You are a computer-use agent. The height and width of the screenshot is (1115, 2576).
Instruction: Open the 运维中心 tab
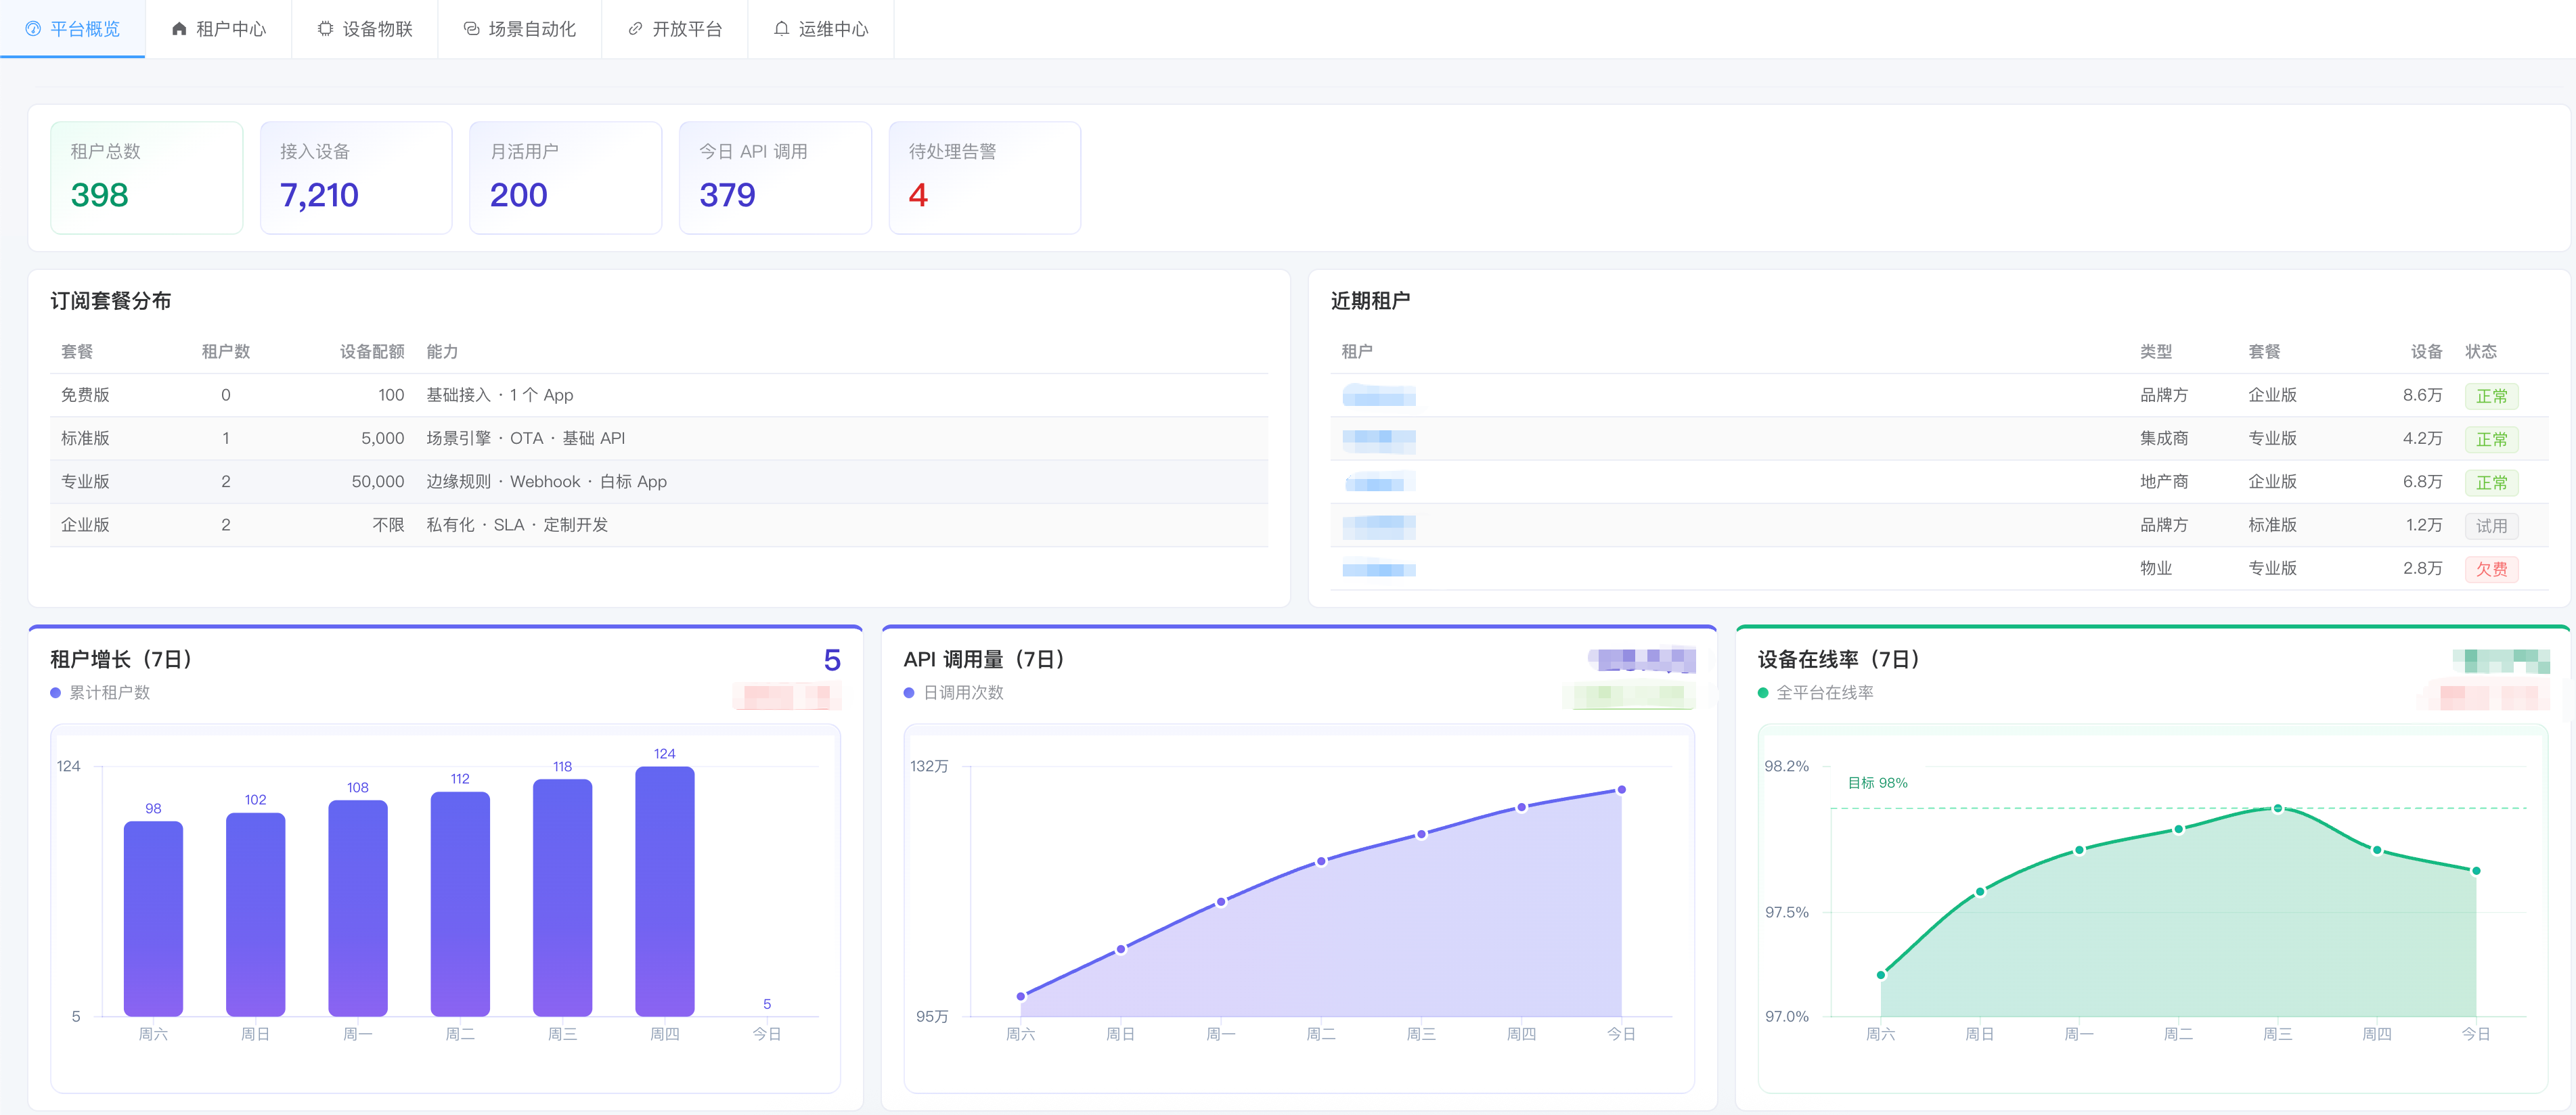pos(821,29)
